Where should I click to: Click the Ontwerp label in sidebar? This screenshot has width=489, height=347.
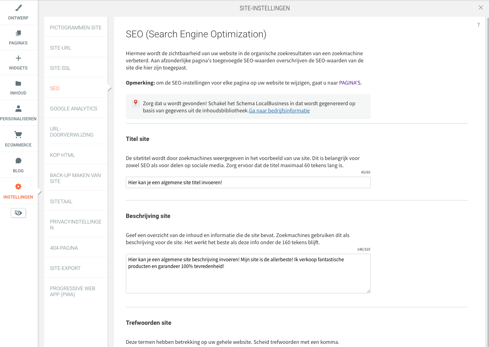18,18
